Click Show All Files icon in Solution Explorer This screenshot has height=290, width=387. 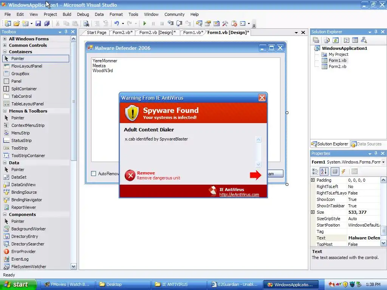click(x=327, y=40)
